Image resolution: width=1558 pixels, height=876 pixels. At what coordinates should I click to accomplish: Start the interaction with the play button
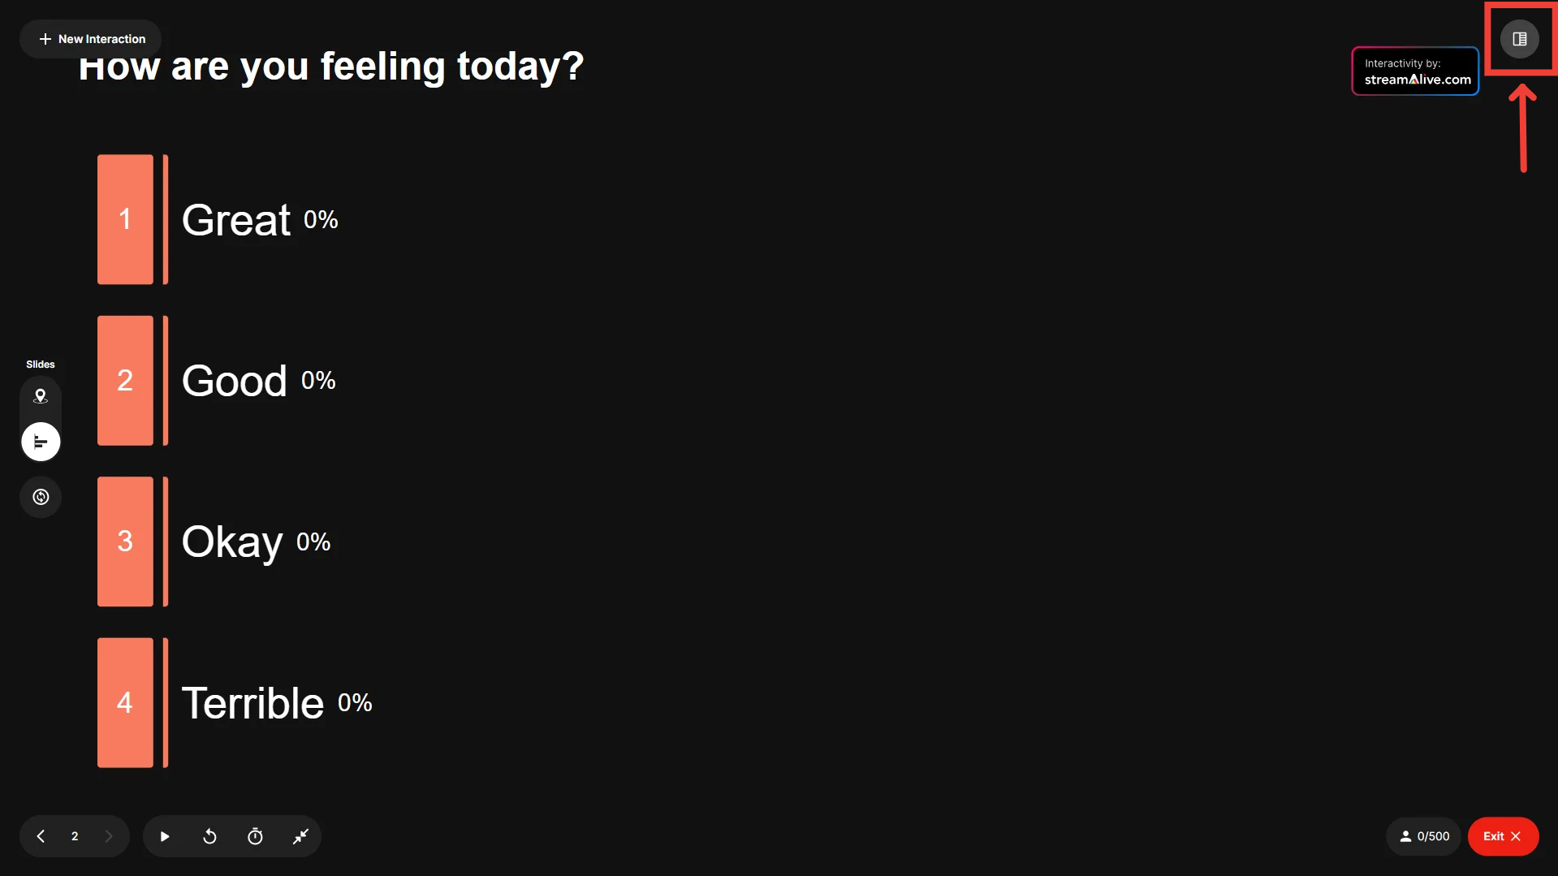point(165,836)
